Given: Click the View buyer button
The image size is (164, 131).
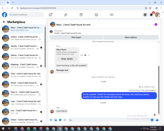Looking at the screenshot, I should 76,37.
